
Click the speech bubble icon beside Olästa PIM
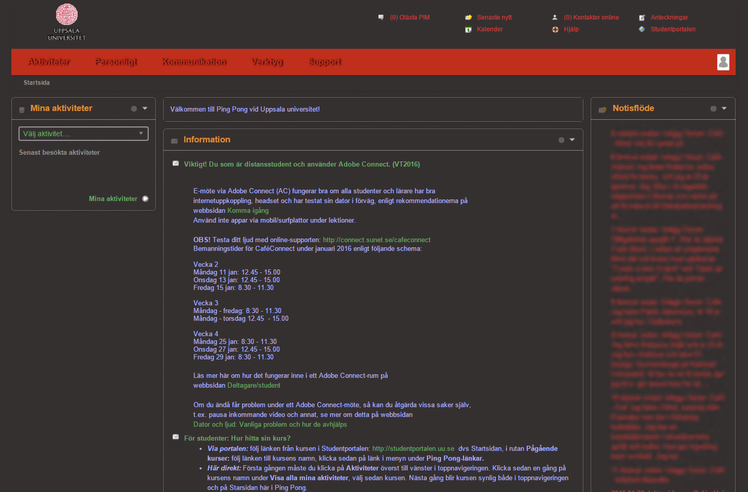(381, 17)
